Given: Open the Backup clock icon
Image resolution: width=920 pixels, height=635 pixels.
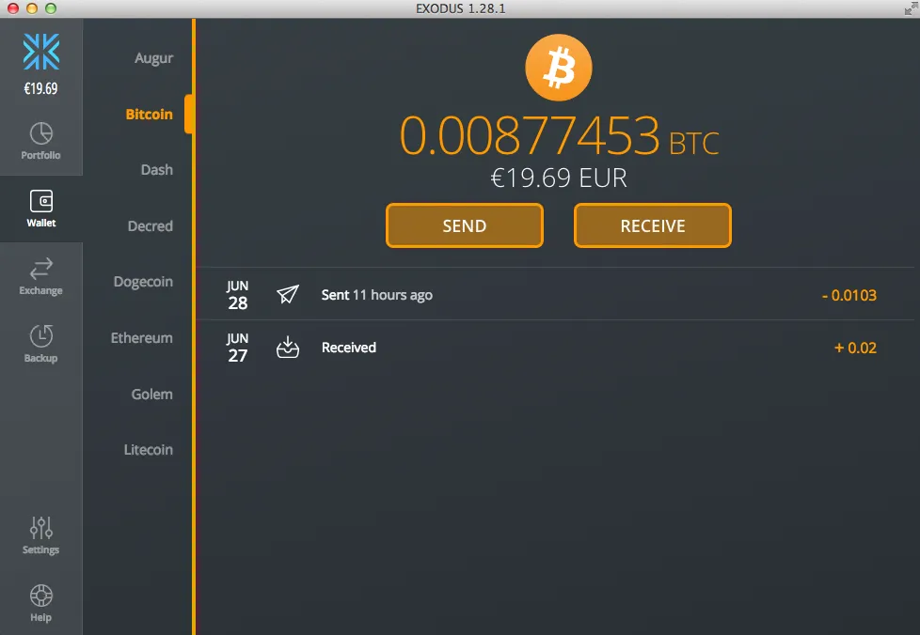Looking at the screenshot, I should click(x=41, y=335).
